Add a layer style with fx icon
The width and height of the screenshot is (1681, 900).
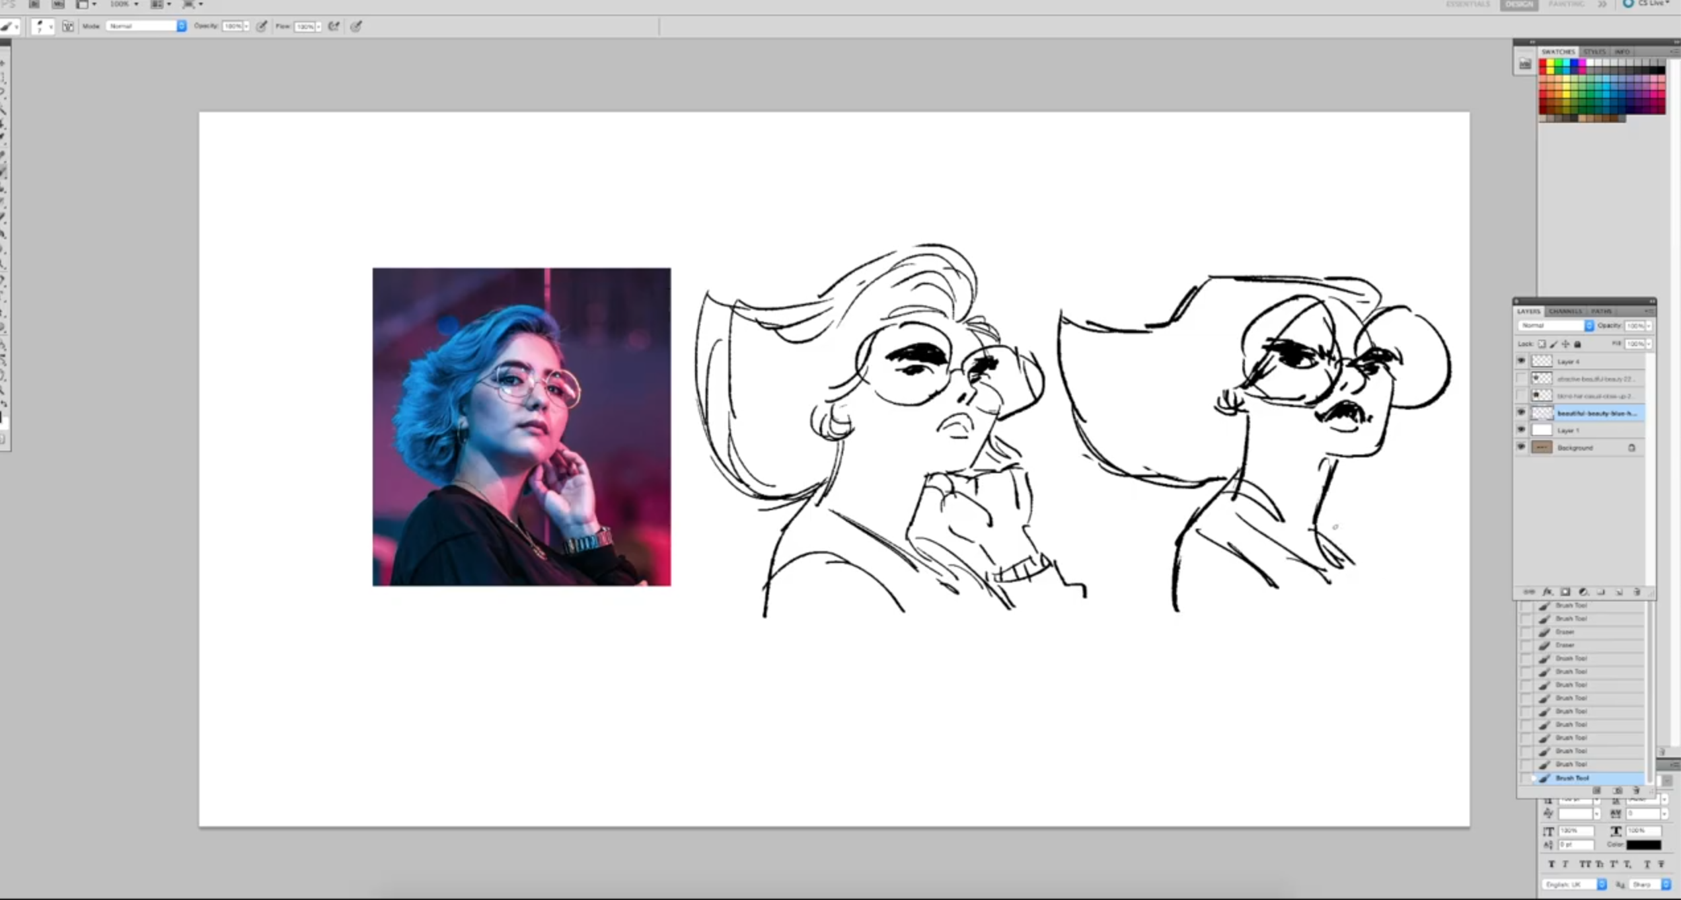pyautogui.click(x=1547, y=592)
